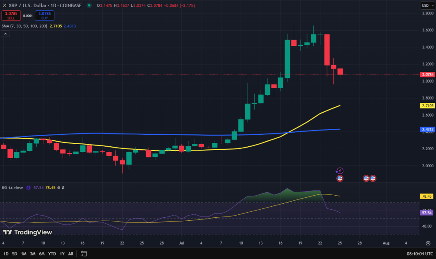The width and height of the screenshot is (436, 259).
Task: Click the 08:10:04 UTC timezone clock
Action: 420,254
